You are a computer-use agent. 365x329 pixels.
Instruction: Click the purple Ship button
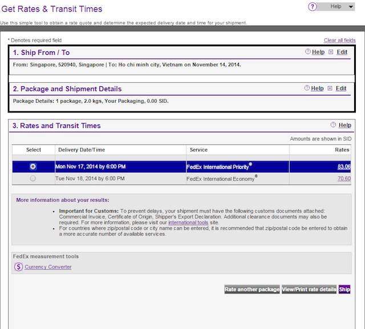click(344, 290)
